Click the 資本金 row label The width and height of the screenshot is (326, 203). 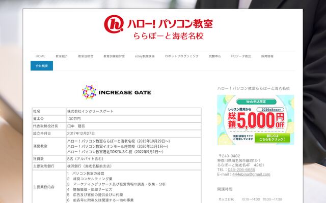(39, 119)
